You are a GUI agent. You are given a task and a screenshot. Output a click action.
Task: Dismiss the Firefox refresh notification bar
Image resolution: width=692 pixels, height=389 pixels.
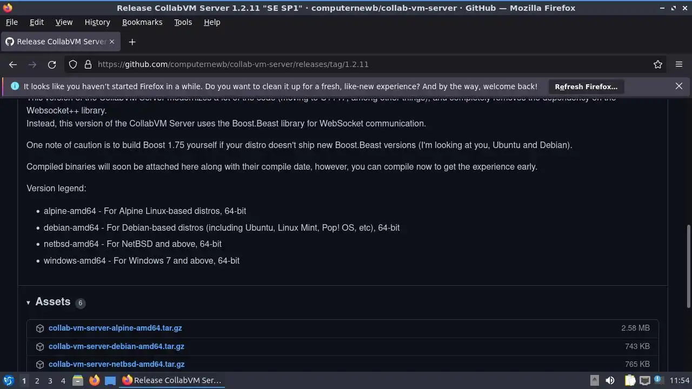(679, 86)
